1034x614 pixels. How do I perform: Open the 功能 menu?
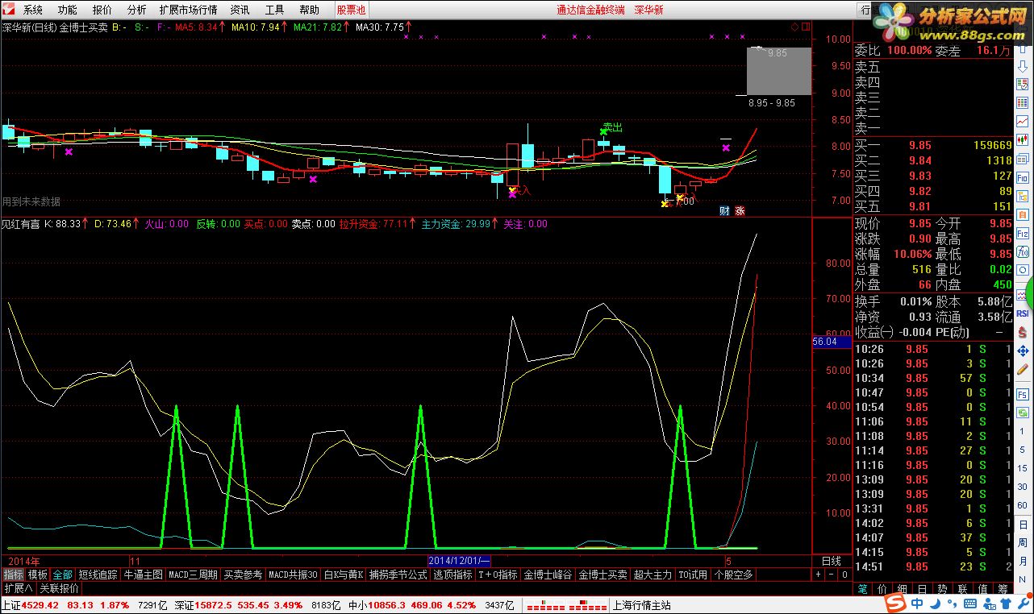(68, 10)
